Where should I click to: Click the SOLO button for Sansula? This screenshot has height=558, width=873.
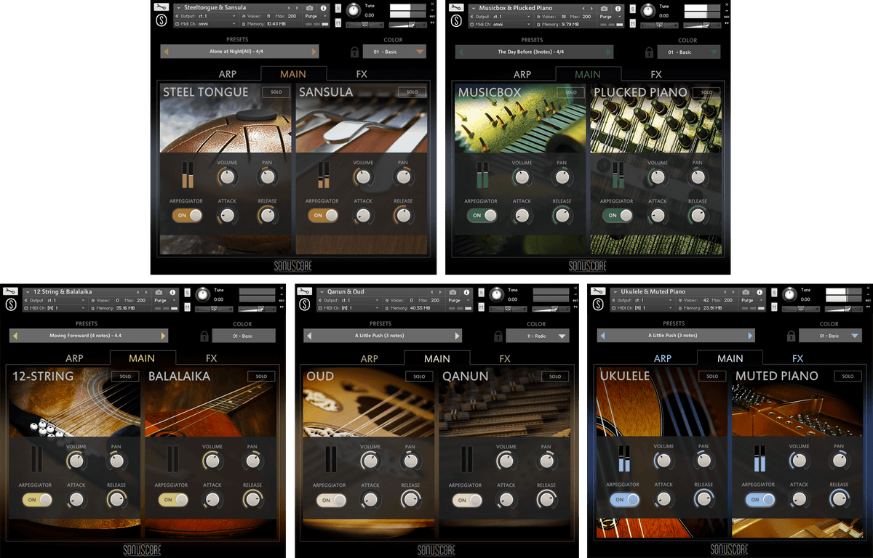(412, 92)
